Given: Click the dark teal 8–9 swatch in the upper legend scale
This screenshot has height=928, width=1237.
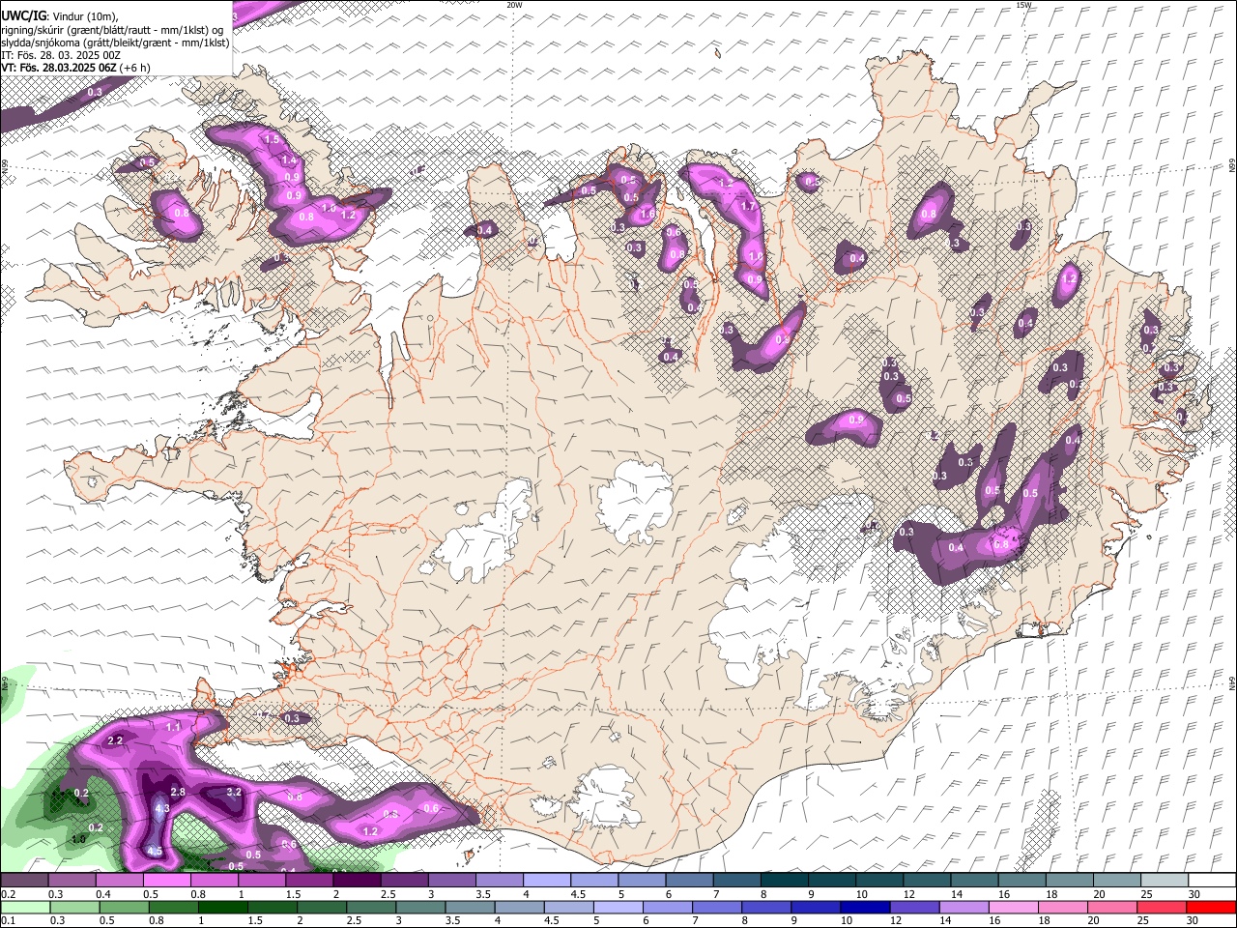Looking at the screenshot, I should (x=785, y=881).
